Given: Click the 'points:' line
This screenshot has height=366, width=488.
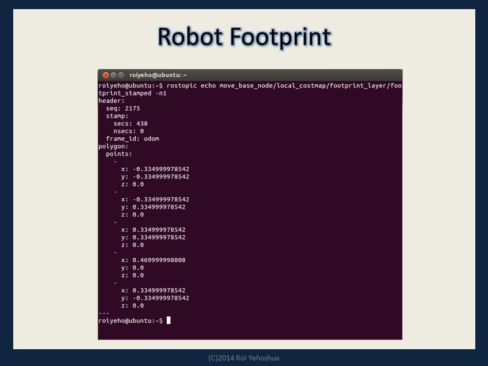Looking at the screenshot, I should tap(119, 154).
